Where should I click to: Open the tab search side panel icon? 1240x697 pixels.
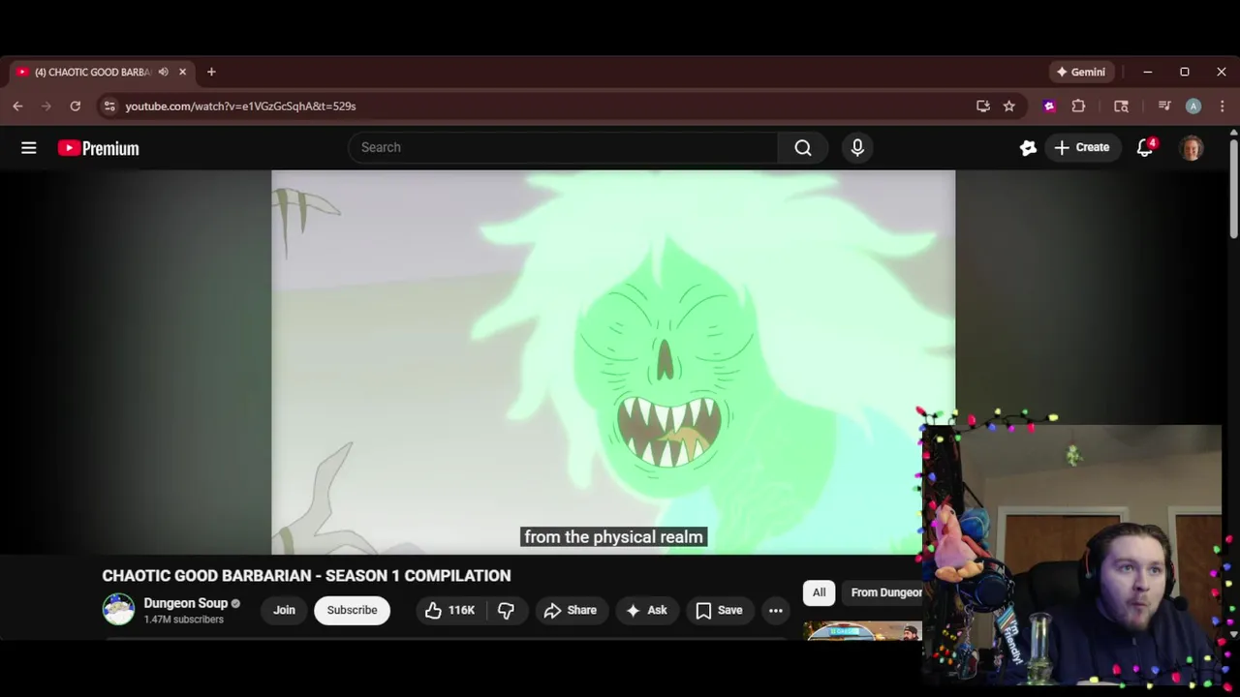point(1121,106)
